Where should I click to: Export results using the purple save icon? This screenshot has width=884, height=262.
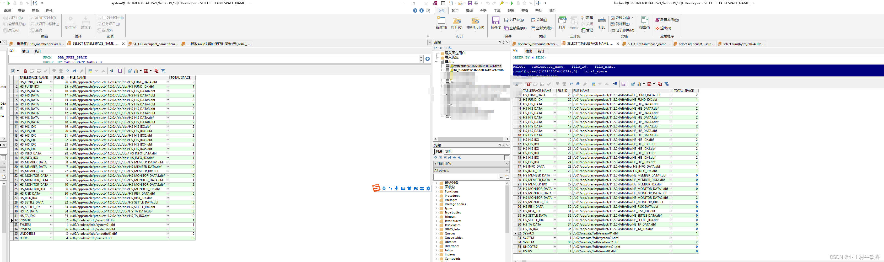click(623, 84)
